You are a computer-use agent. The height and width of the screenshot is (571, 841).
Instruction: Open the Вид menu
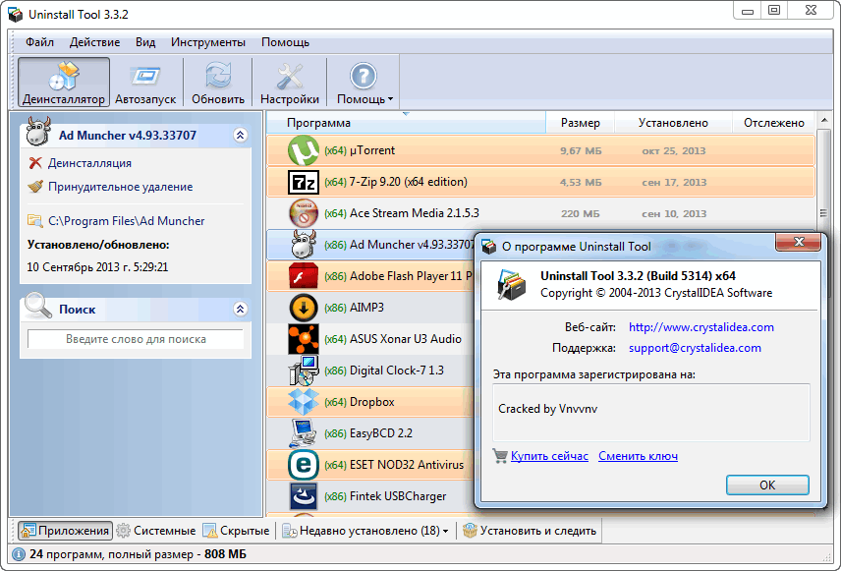click(x=144, y=42)
